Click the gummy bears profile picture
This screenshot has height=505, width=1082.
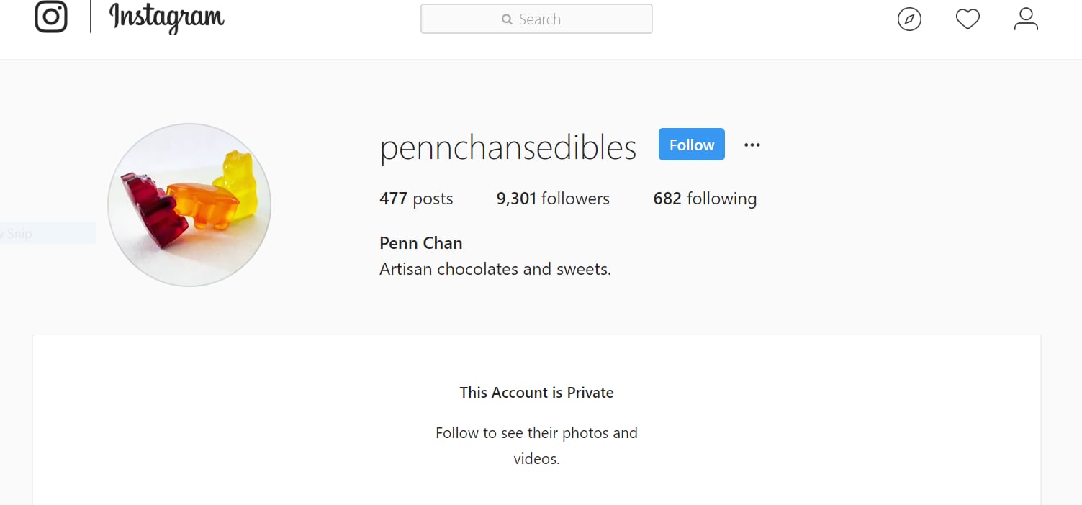tap(189, 205)
